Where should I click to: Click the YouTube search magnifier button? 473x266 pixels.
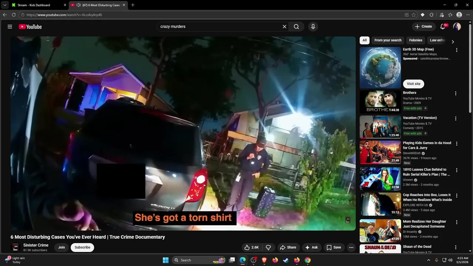click(296, 27)
